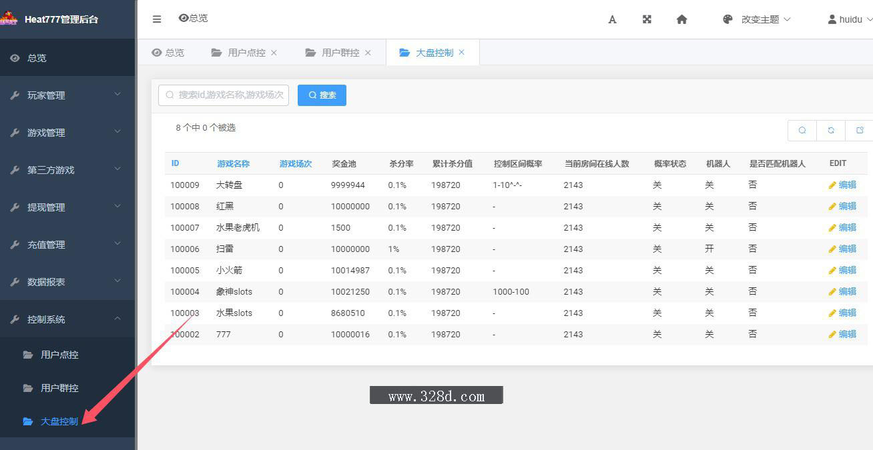The image size is (873, 450).
Task: Click the export icon in table toolbar
Action: pos(860,131)
